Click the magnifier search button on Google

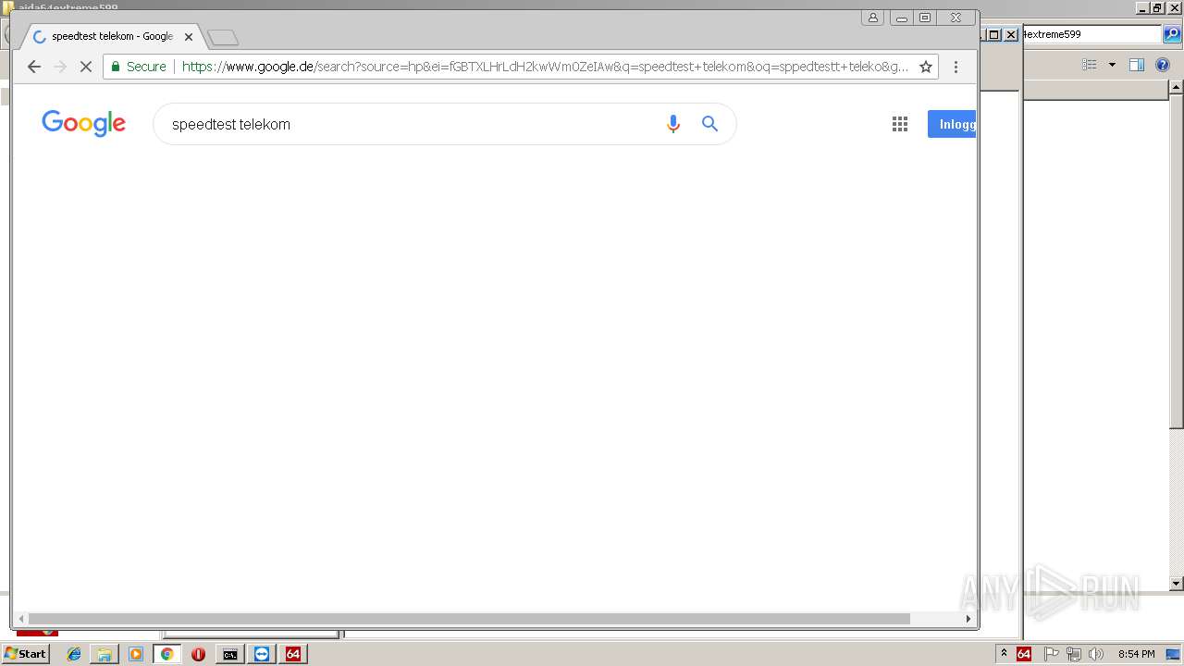point(709,124)
